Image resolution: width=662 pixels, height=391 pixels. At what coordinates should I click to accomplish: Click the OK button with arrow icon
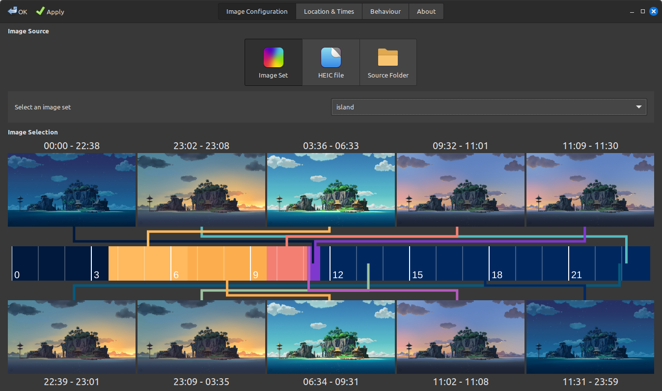pyautogui.click(x=18, y=11)
